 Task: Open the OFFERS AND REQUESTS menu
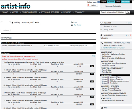tap(49, 12)
